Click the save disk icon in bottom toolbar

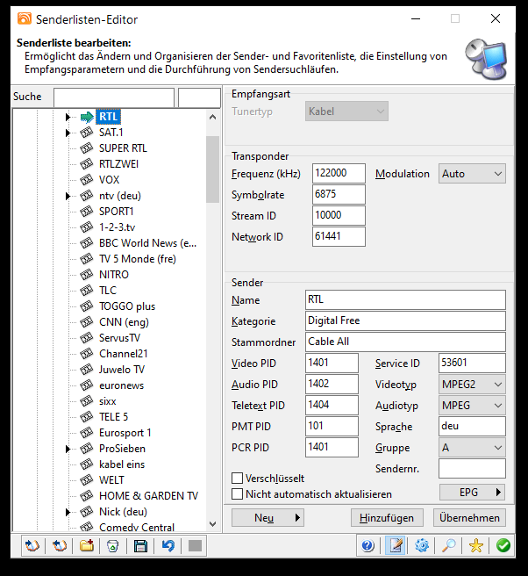click(140, 546)
